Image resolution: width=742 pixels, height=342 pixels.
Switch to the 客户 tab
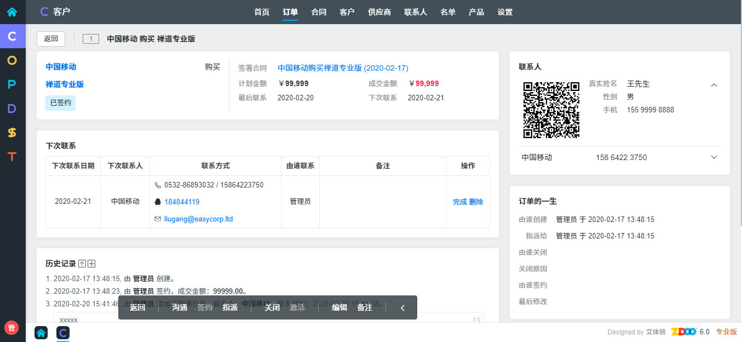tap(347, 12)
